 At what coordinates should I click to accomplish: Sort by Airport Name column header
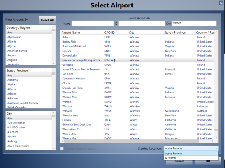tap(82, 32)
